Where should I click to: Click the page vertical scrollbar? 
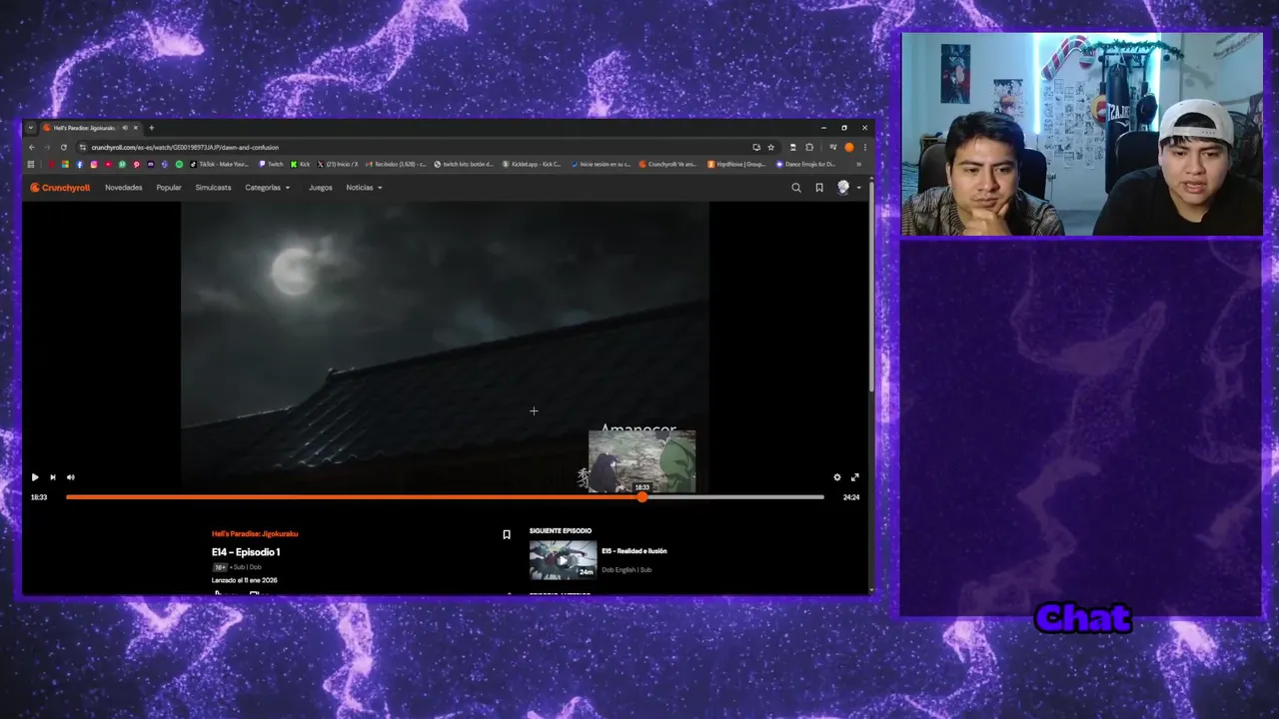(871, 285)
